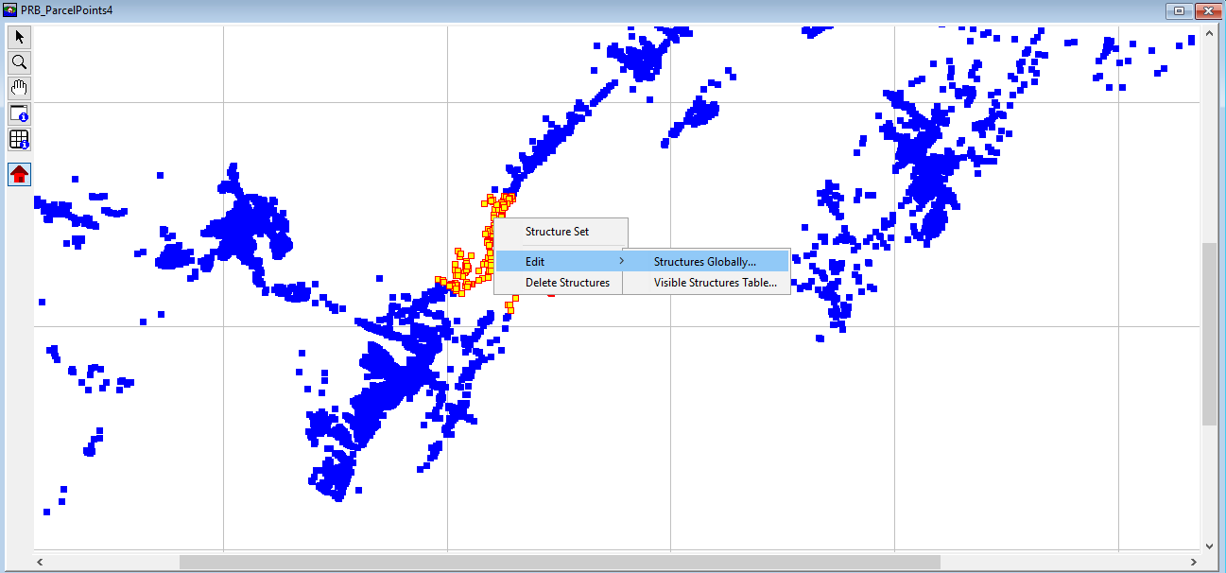The width and height of the screenshot is (1226, 573).
Task: Expand the Edit submenu entry
Action: 558,262
